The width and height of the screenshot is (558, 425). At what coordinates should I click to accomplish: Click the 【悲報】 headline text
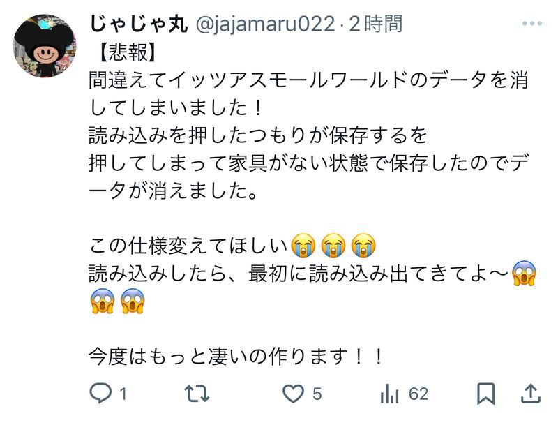point(128,52)
